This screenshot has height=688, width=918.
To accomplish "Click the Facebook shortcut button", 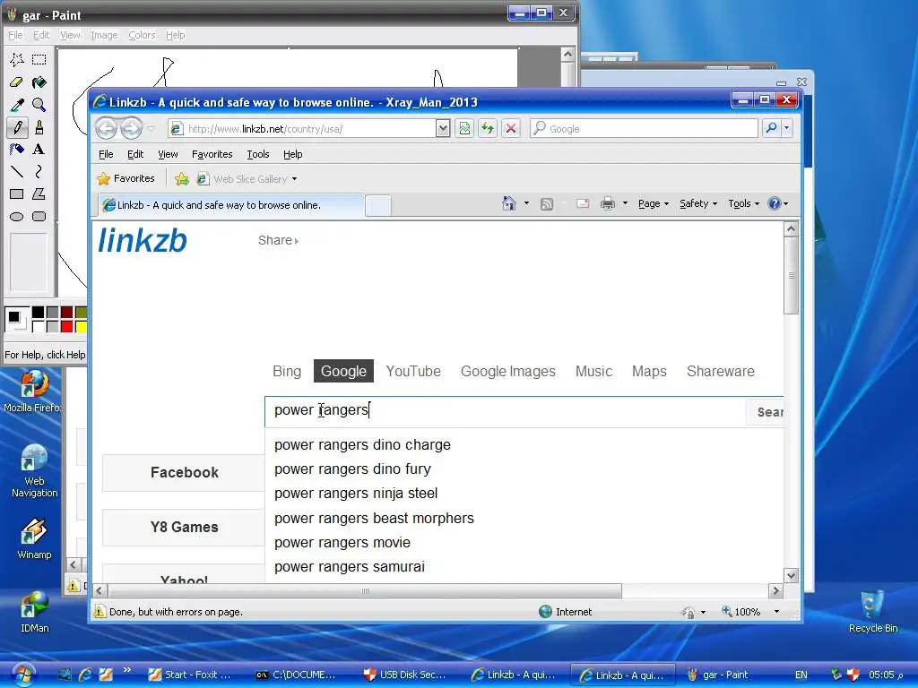I will [x=184, y=473].
